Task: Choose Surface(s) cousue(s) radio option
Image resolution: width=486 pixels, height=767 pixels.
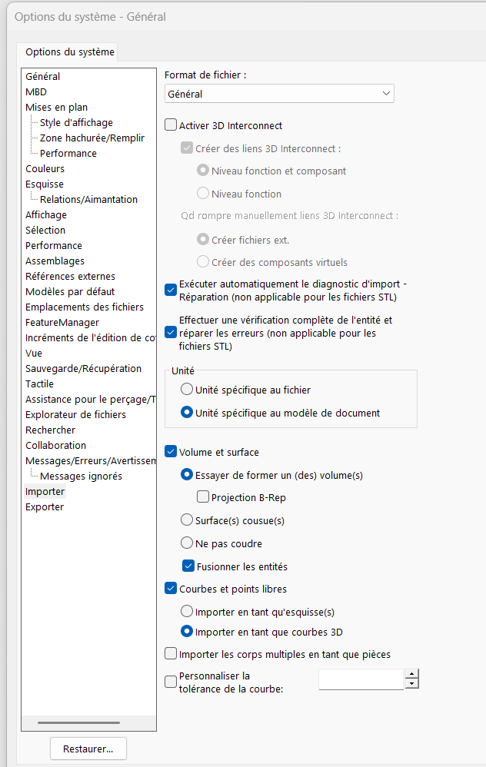Action: (186, 520)
